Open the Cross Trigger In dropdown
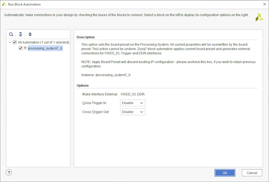Screen dimensions: 269x182 pyautogui.click(x=132, y=103)
